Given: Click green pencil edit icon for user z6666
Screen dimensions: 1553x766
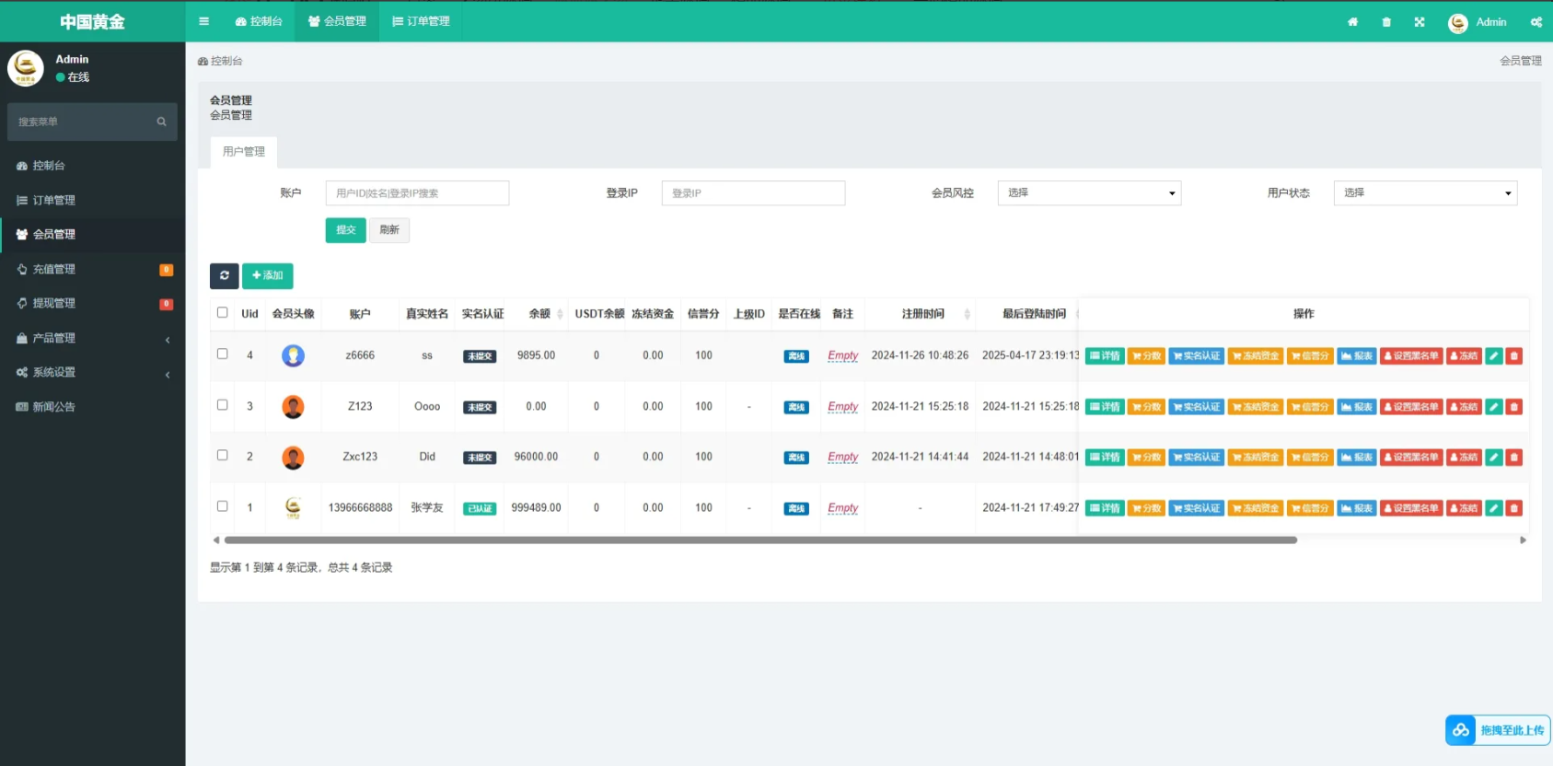Looking at the screenshot, I should coord(1494,356).
